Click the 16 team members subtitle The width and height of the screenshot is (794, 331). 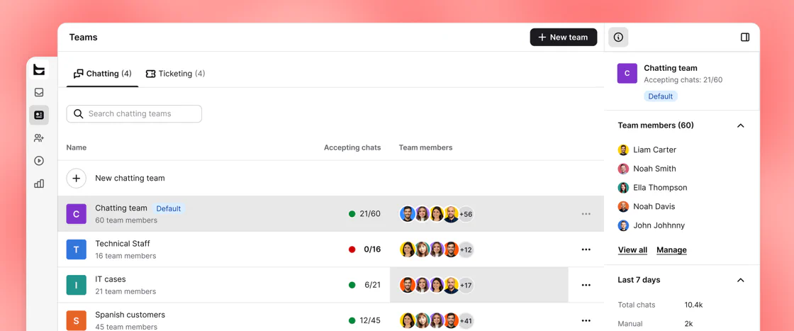coord(125,256)
